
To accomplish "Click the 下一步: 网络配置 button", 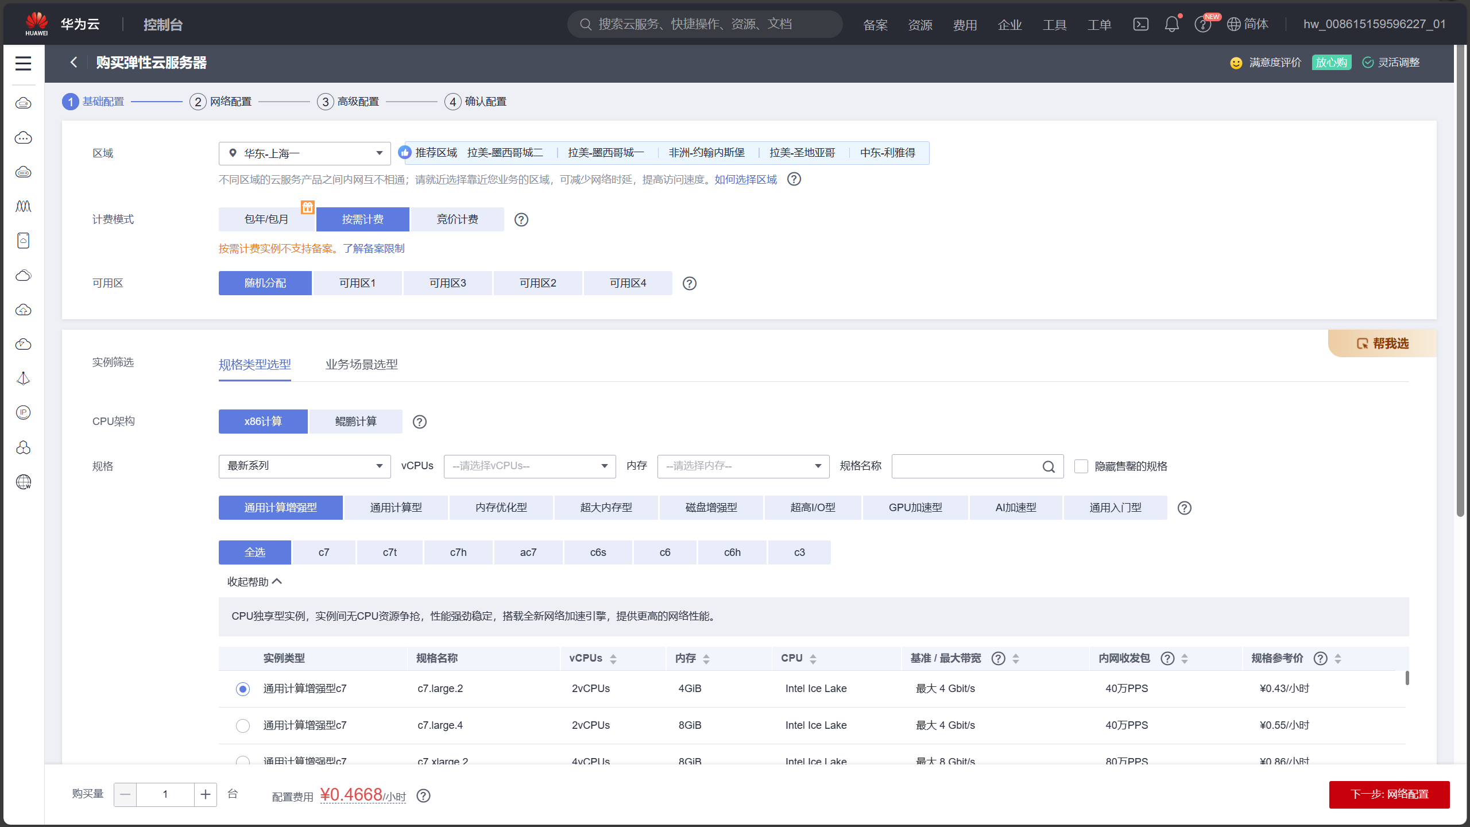I will coord(1388,794).
